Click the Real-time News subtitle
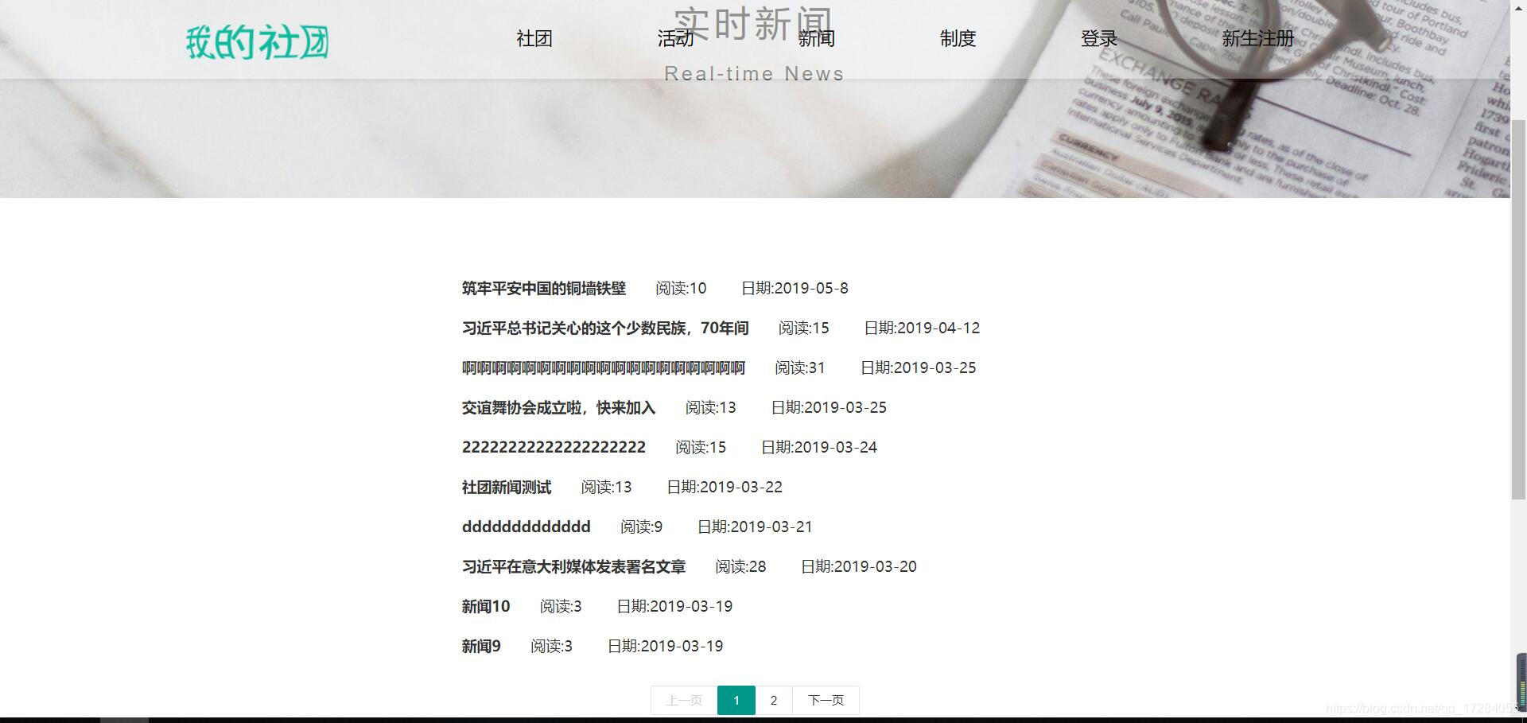The image size is (1527, 723). [754, 74]
